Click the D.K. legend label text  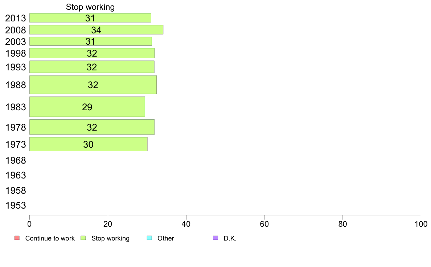[230, 238]
